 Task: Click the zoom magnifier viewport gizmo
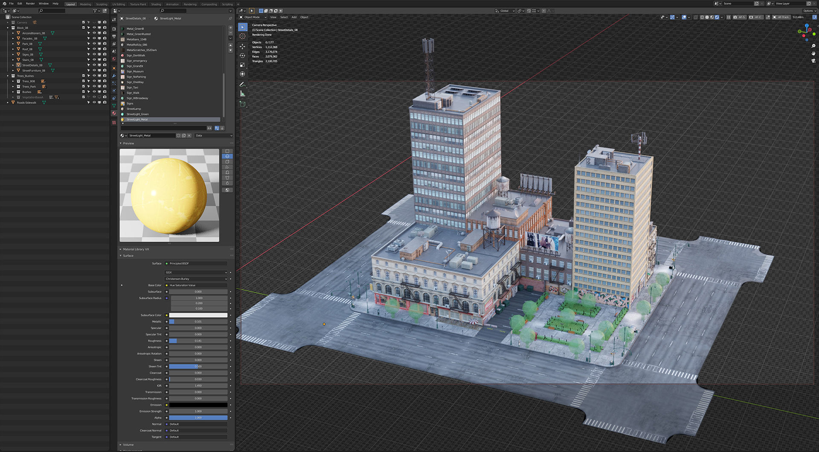(x=813, y=46)
